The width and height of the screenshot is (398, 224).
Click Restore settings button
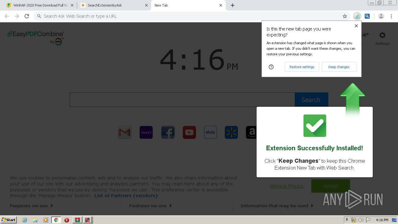click(x=302, y=67)
